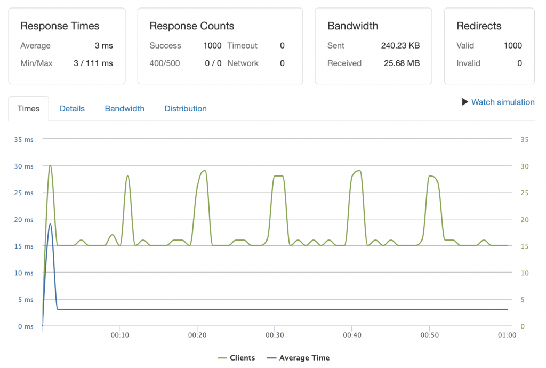
Task: Click the play triangle beside Watch simulation
Action: [465, 102]
